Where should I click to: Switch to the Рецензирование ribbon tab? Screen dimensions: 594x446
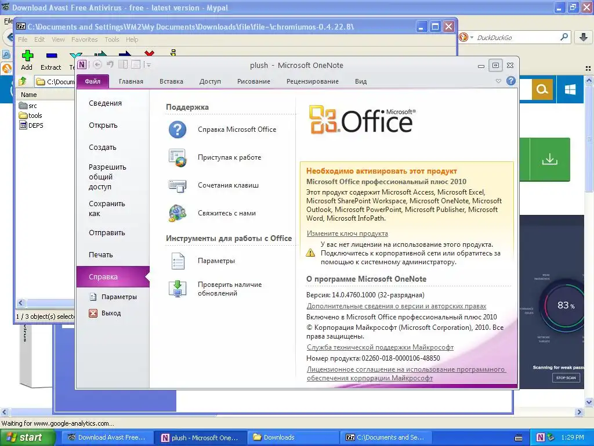tap(313, 81)
